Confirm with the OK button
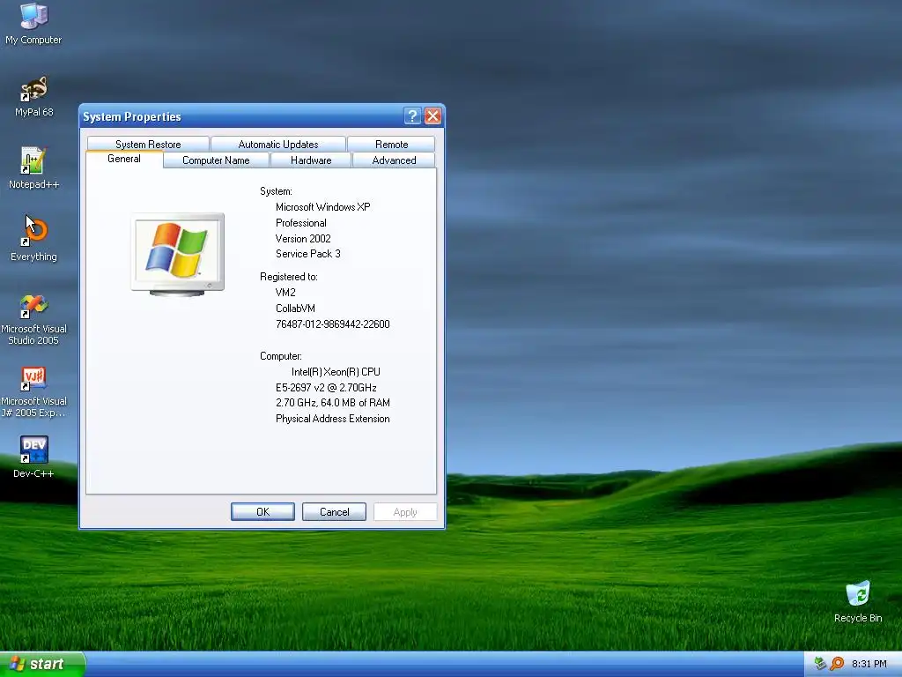The width and height of the screenshot is (902, 677). (262, 512)
